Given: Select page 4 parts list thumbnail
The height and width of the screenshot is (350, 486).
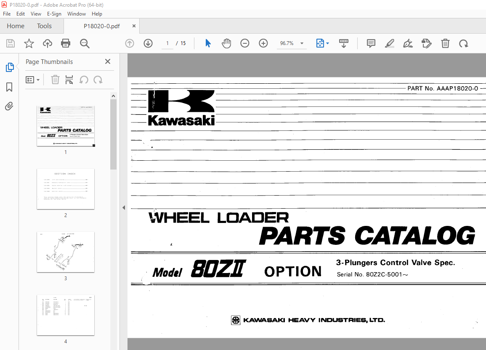Looking at the screenshot, I should coord(66,316).
